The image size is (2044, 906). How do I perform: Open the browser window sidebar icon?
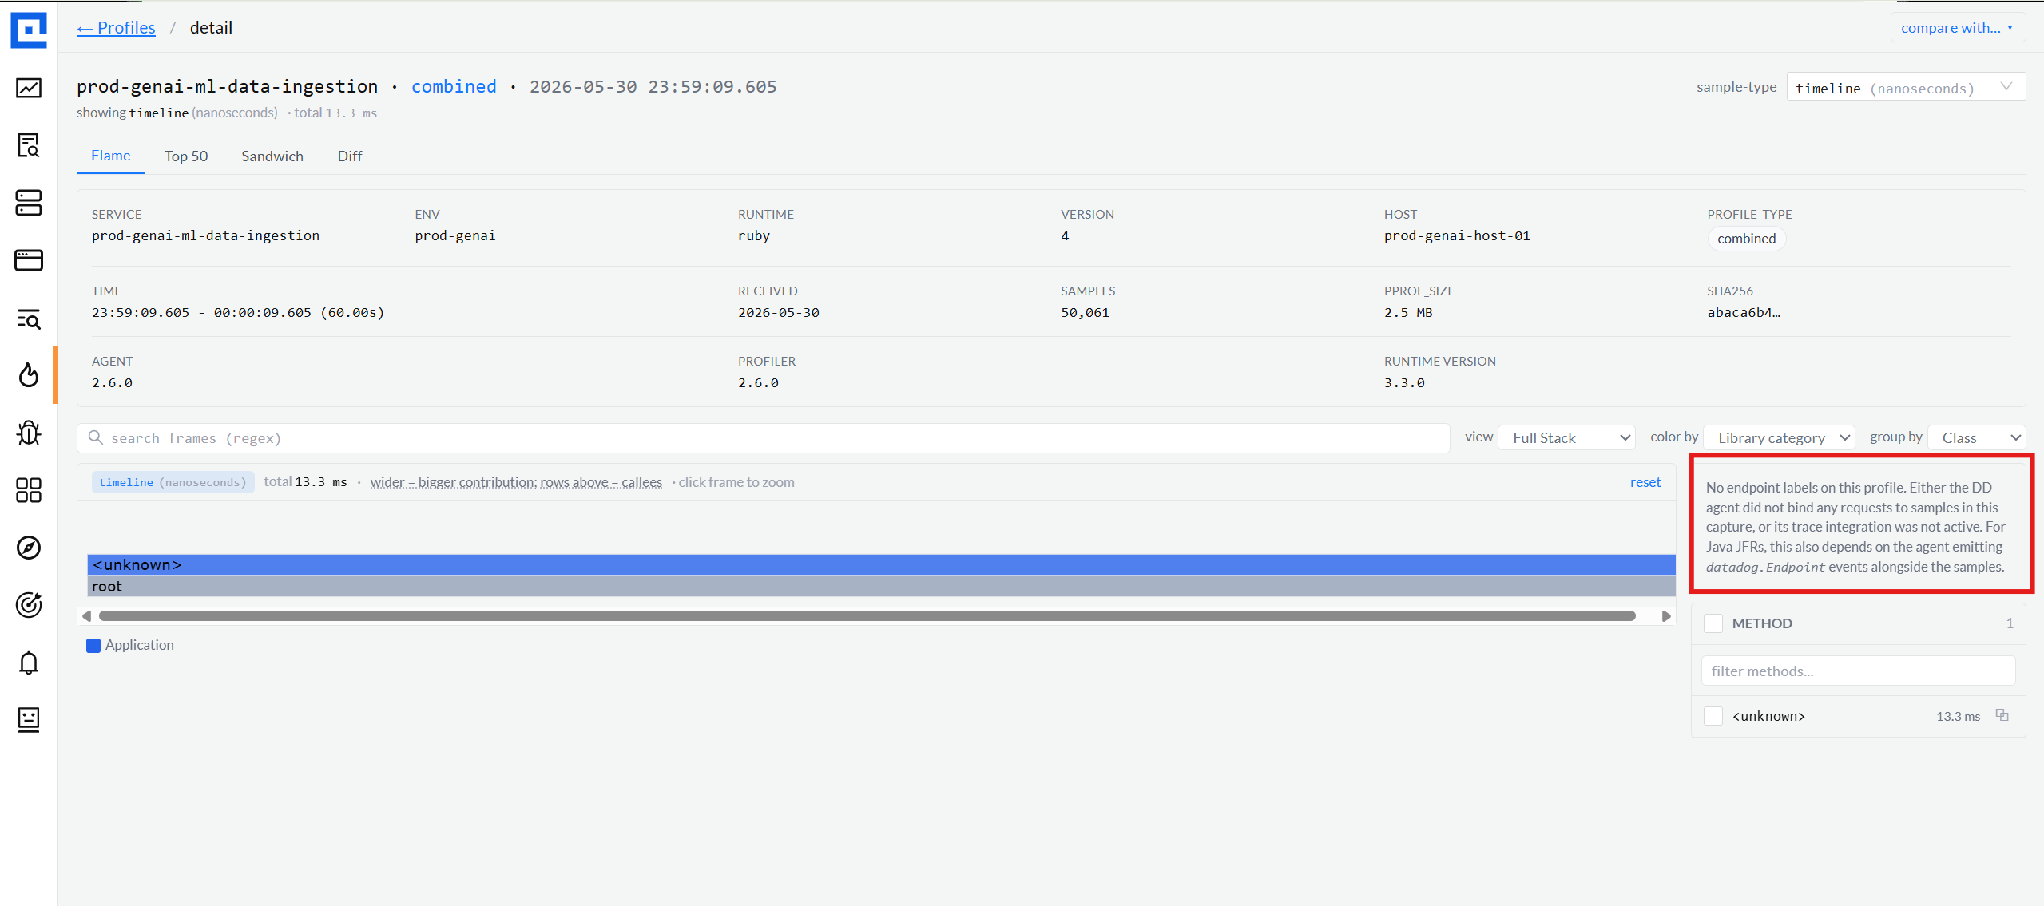tap(29, 260)
